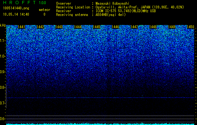Click the 0.6 kHz axis label

3,119
